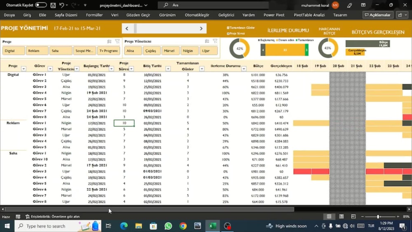Click the Undo arrow icon
This screenshot has height=232, width=412.
pos(62,5)
